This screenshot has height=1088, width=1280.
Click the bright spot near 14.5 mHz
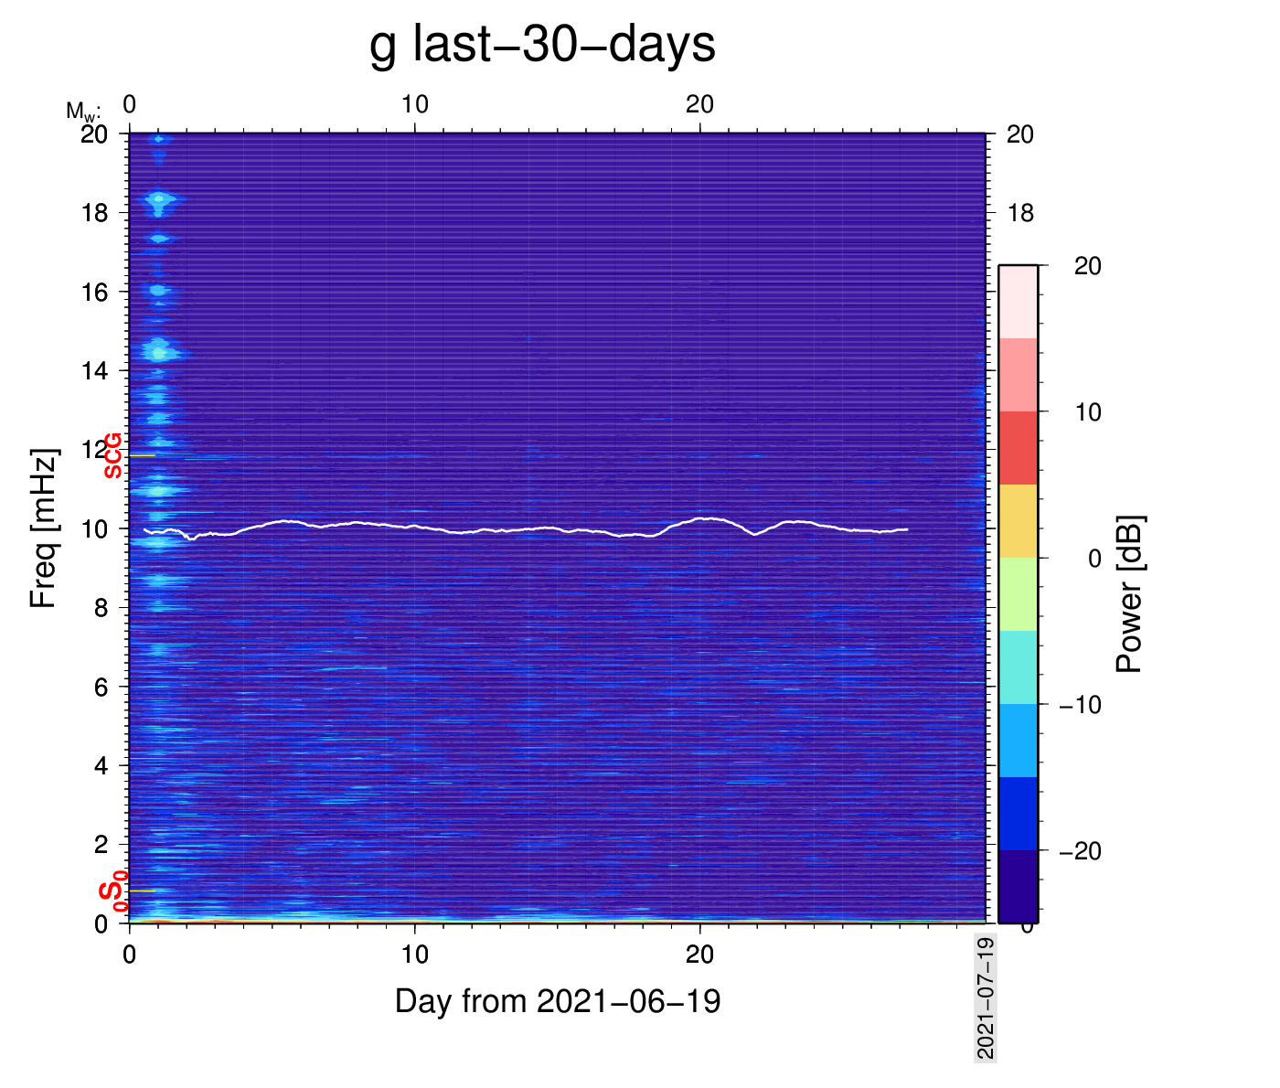160,352
